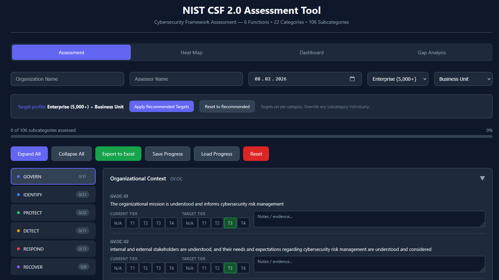Click Reset to Recommended button
The image size is (499, 280).
coord(227,106)
